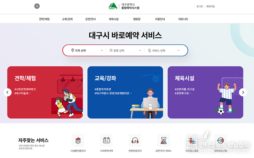The height and width of the screenshot is (158, 254).
Task: Open the search magnifier icon
Action: point(37,6)
